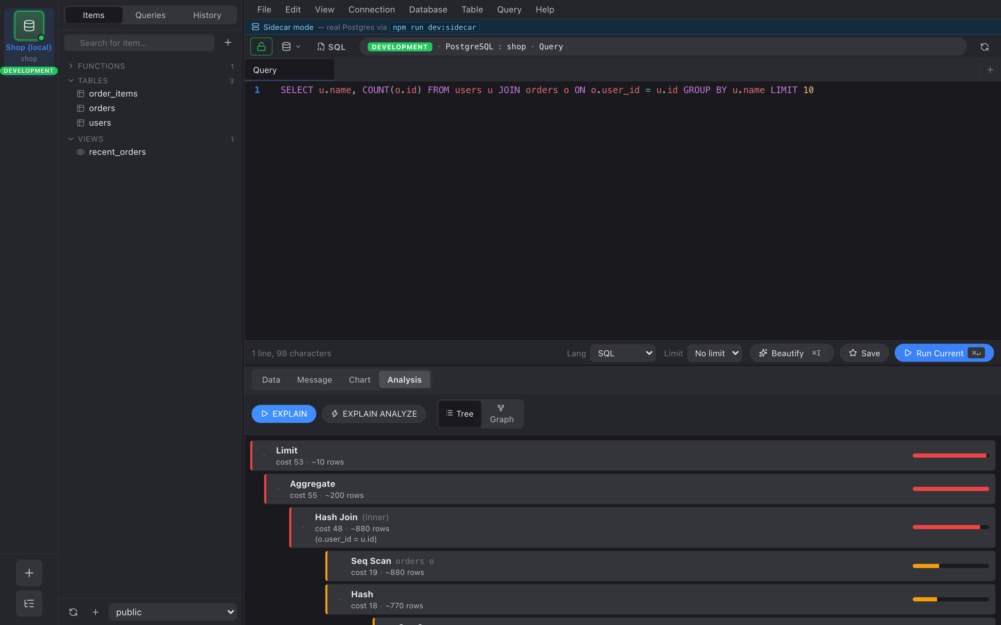Viewport: 1001px width, 625px height.
Task: Open the View menu
Action: 324,9
